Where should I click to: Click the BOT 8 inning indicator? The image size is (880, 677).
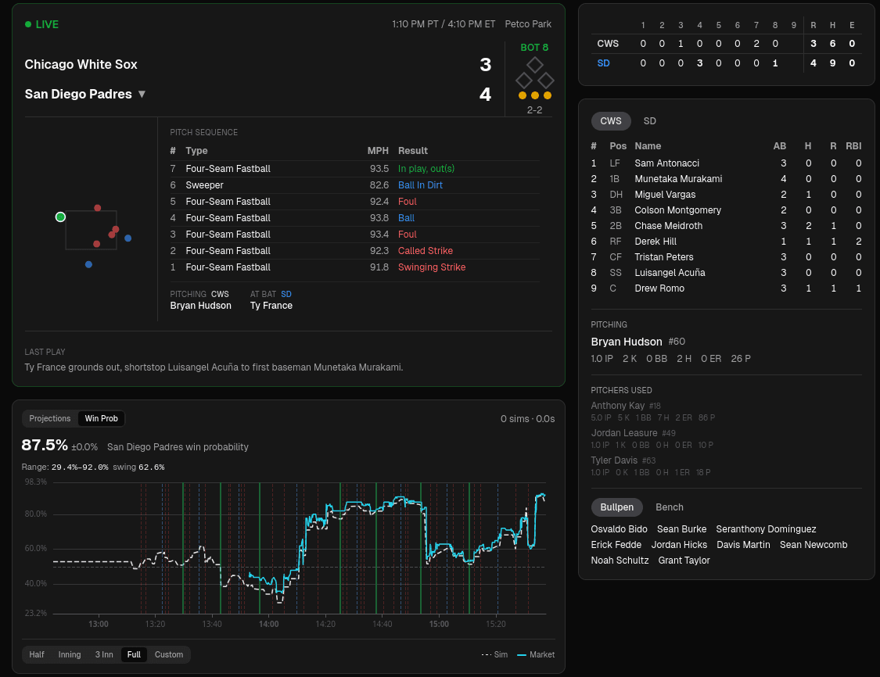point(534,48)
